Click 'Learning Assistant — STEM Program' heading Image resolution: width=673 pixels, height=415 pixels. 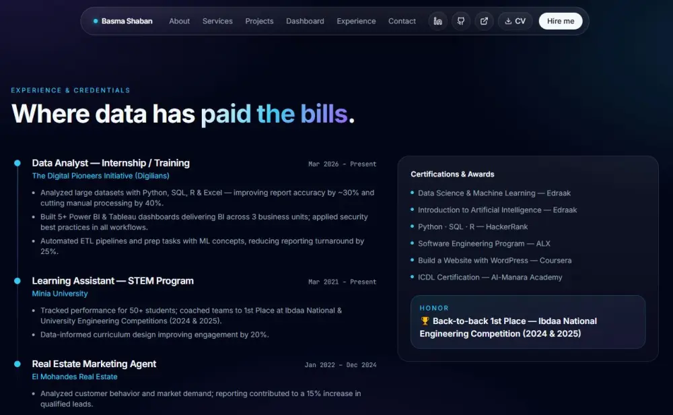tap(113, 280)
